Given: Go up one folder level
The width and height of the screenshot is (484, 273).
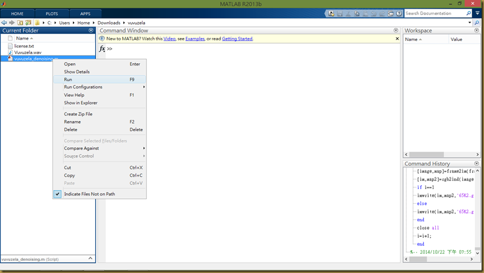Looking at the screenshot, I should click(20, 22).
